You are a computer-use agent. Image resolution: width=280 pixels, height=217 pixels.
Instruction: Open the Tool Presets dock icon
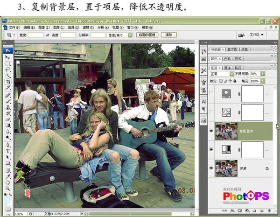(203, 70)
